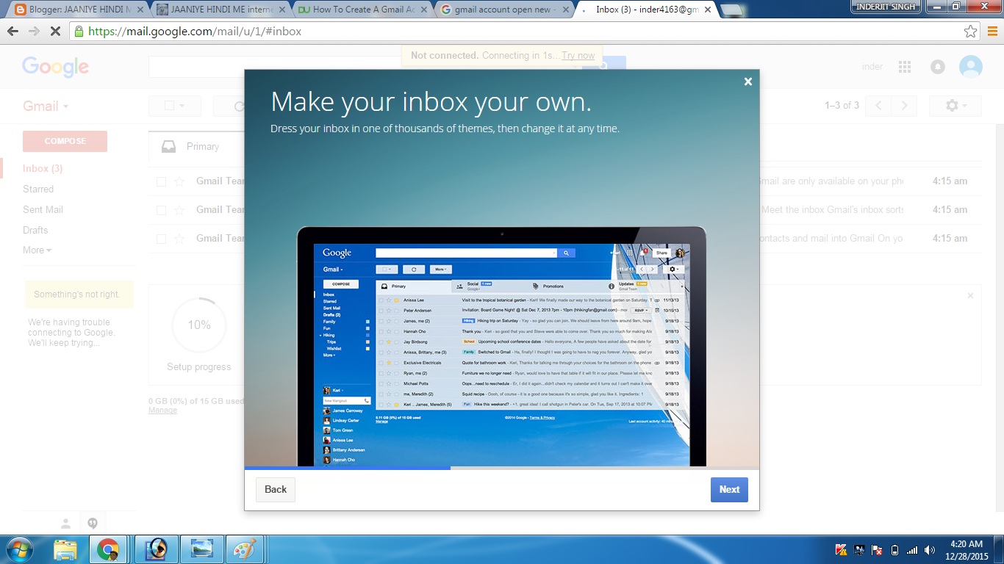Image resolution: width=1004 pixels, height=564 pixels.
Task: Open the account profile avatar
Action: click(x=971, y=67)
